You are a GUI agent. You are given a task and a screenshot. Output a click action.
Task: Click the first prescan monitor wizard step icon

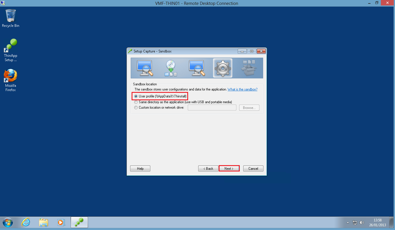[145, 68]
